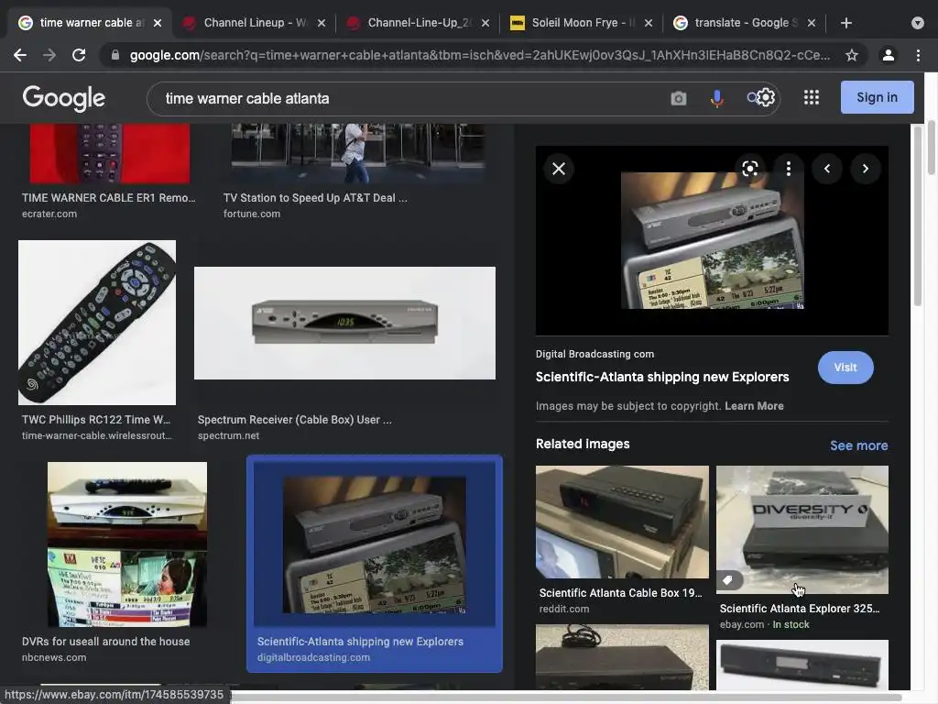Screen dimensions: 938x704
Task: Click the Digital Broadcasting com source text
Action: [x=594, y=354]
